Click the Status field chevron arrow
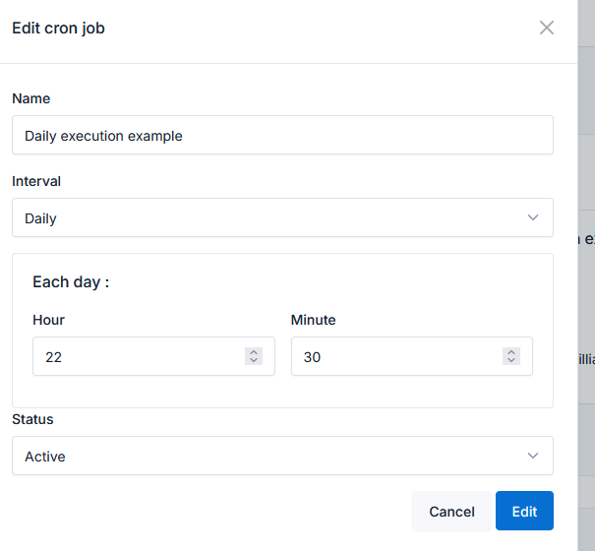 [533, 456]
